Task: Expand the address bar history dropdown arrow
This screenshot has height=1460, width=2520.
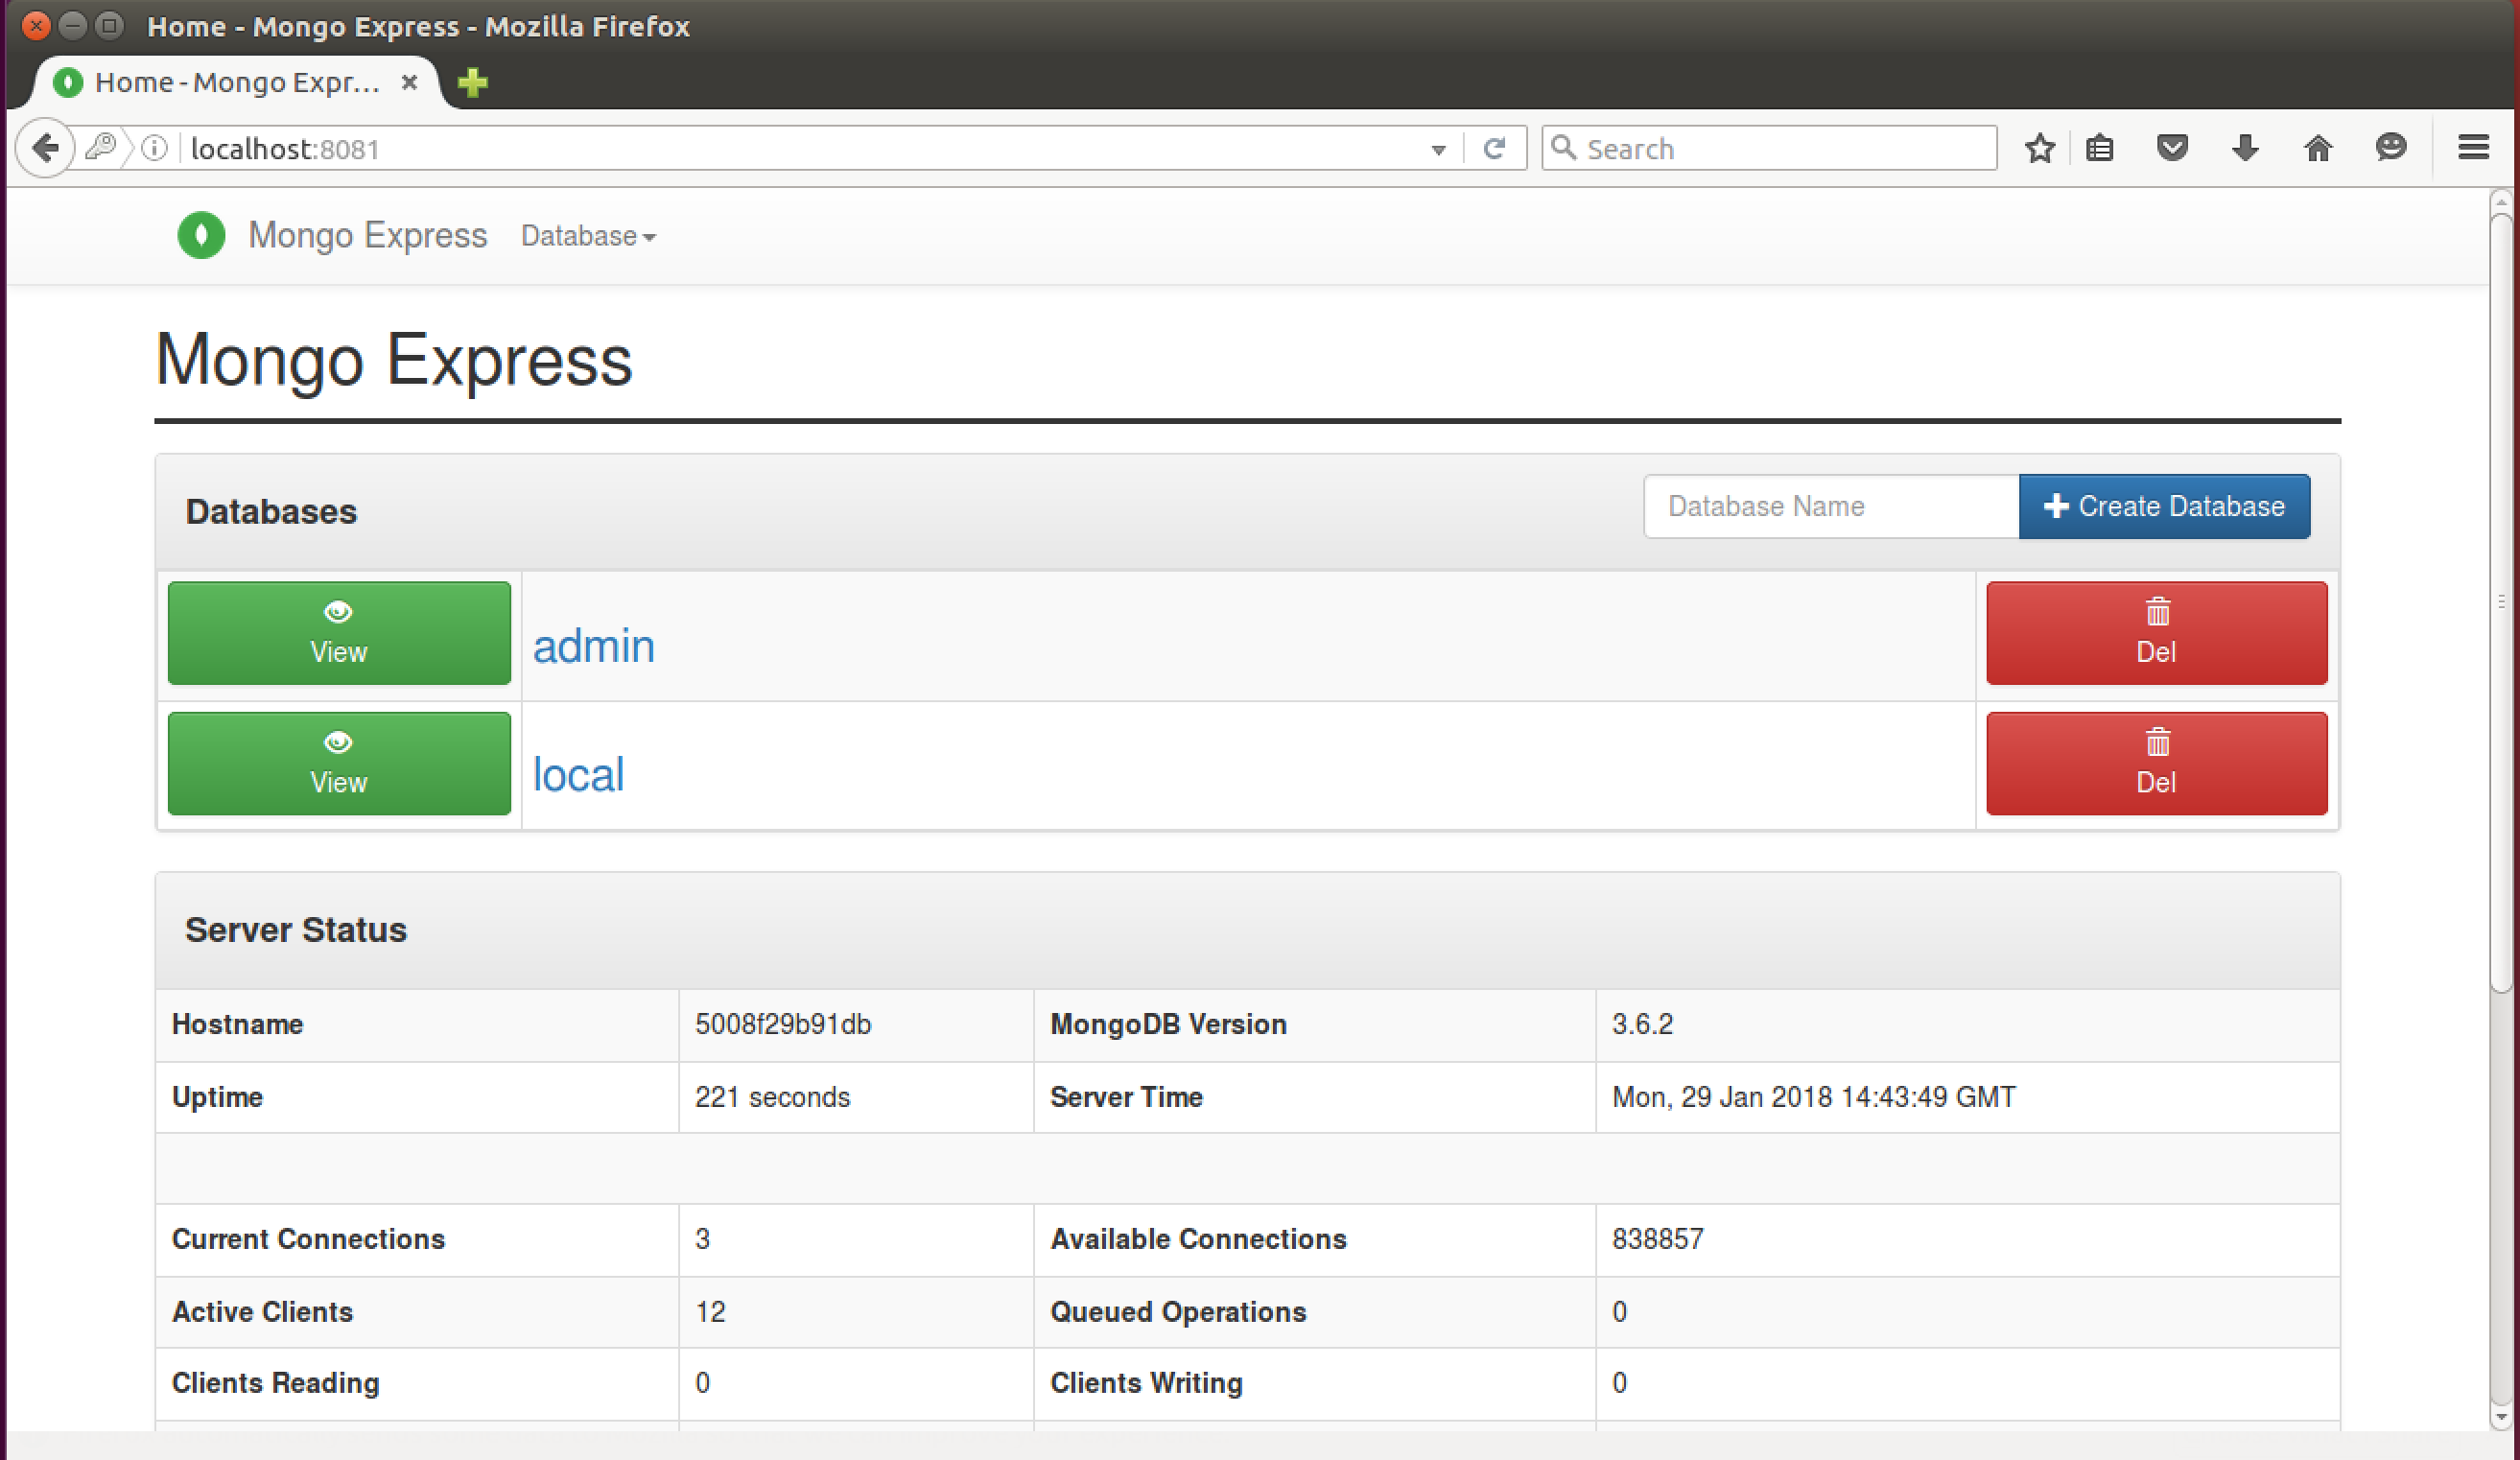Action: (1438, 150)
